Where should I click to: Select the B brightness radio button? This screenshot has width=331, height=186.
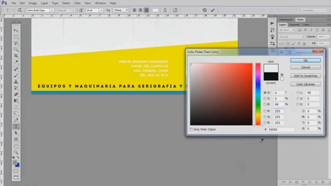click(265, 104)
